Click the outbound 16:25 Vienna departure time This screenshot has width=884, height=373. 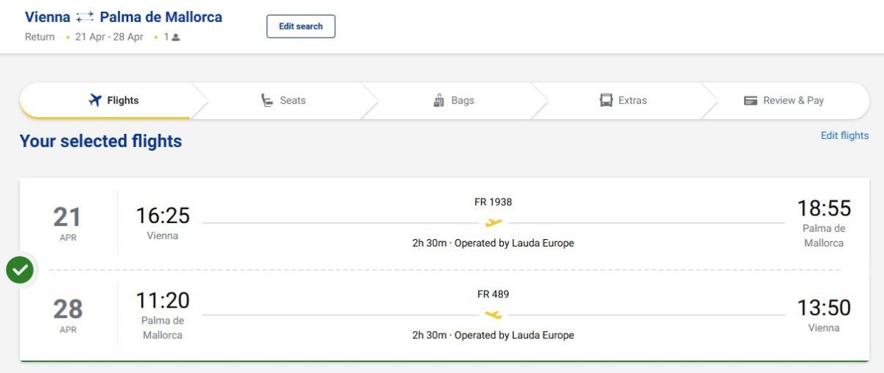(163, 216)
